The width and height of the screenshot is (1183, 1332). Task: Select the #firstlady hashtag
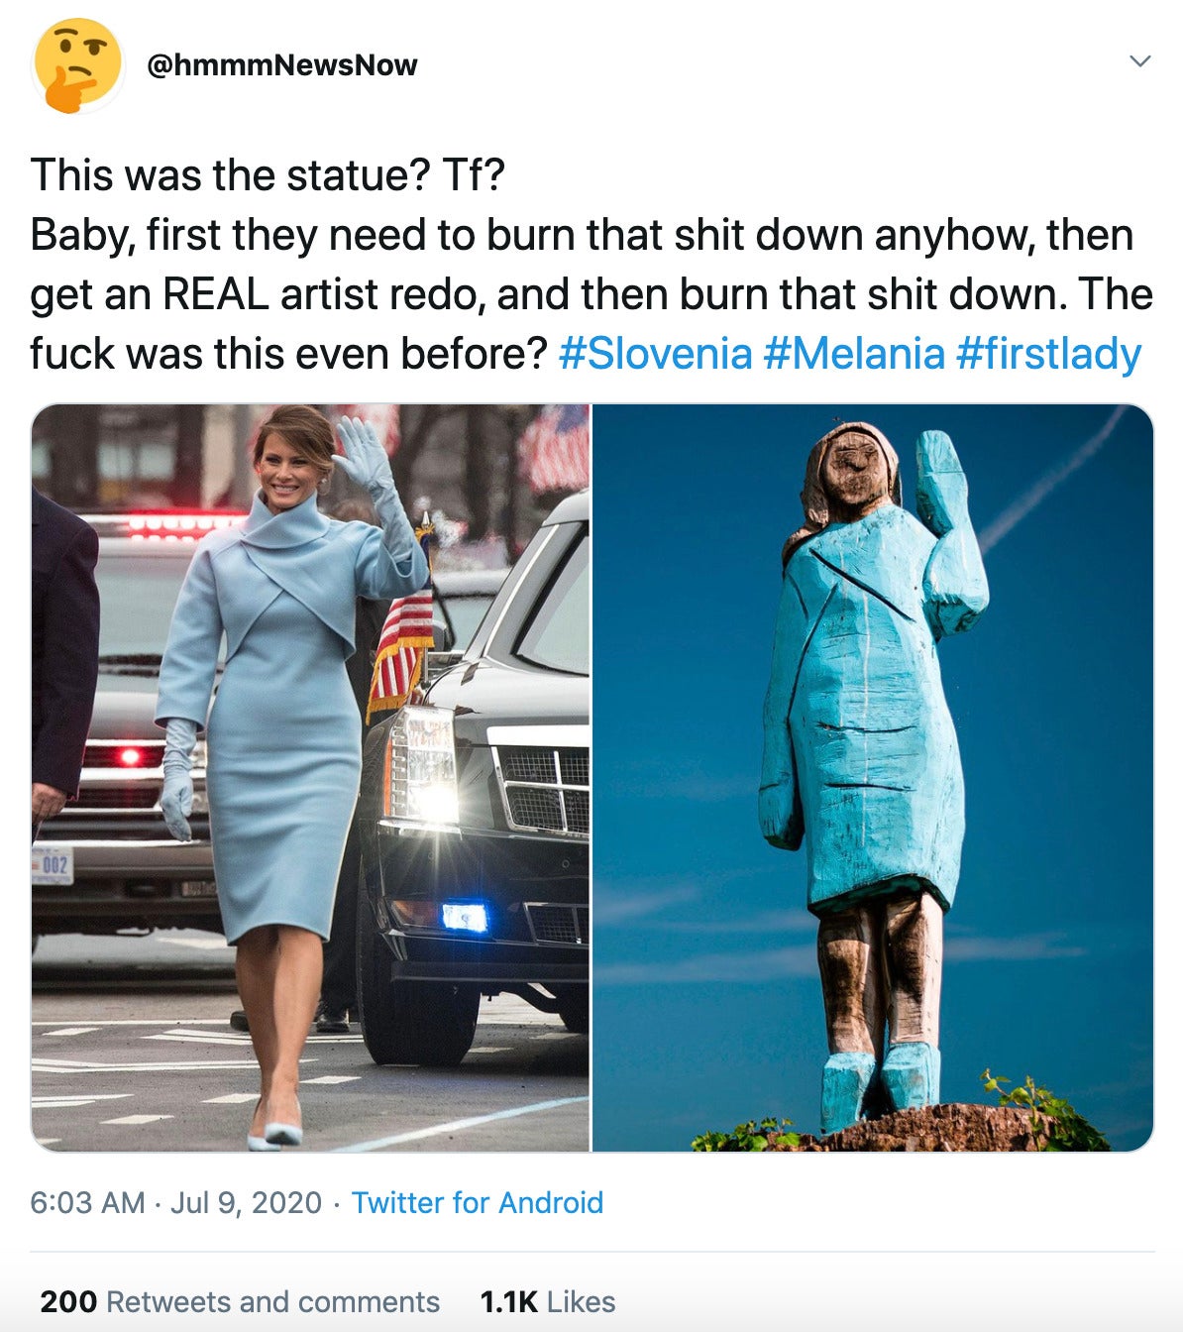(x=1048, y=354)
